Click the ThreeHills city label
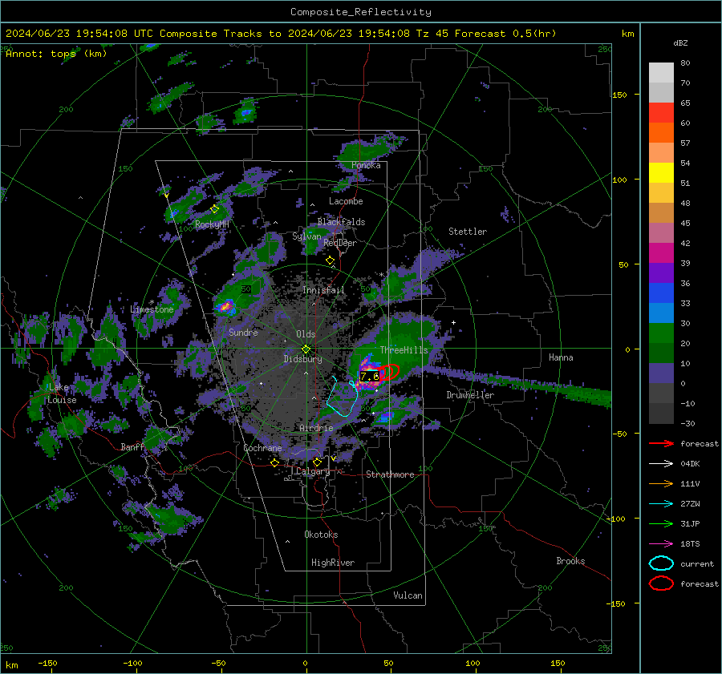Screen dimensions: 722x674 [404, 350]
